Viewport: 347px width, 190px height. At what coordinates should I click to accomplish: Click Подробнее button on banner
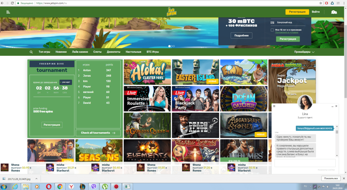242,35
